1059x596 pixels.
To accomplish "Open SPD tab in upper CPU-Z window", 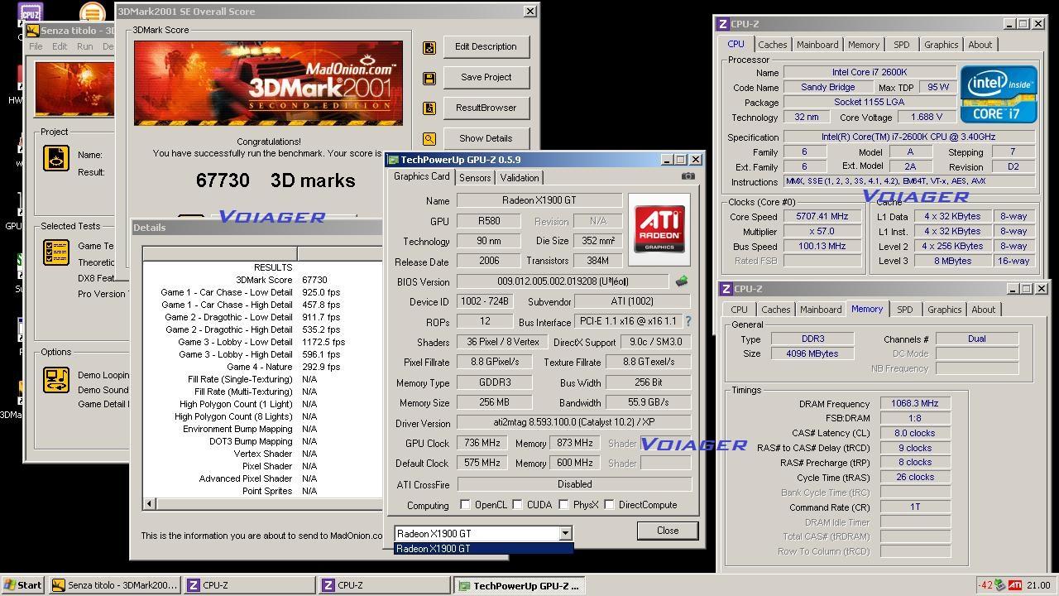I will click(x=901, y=45).
